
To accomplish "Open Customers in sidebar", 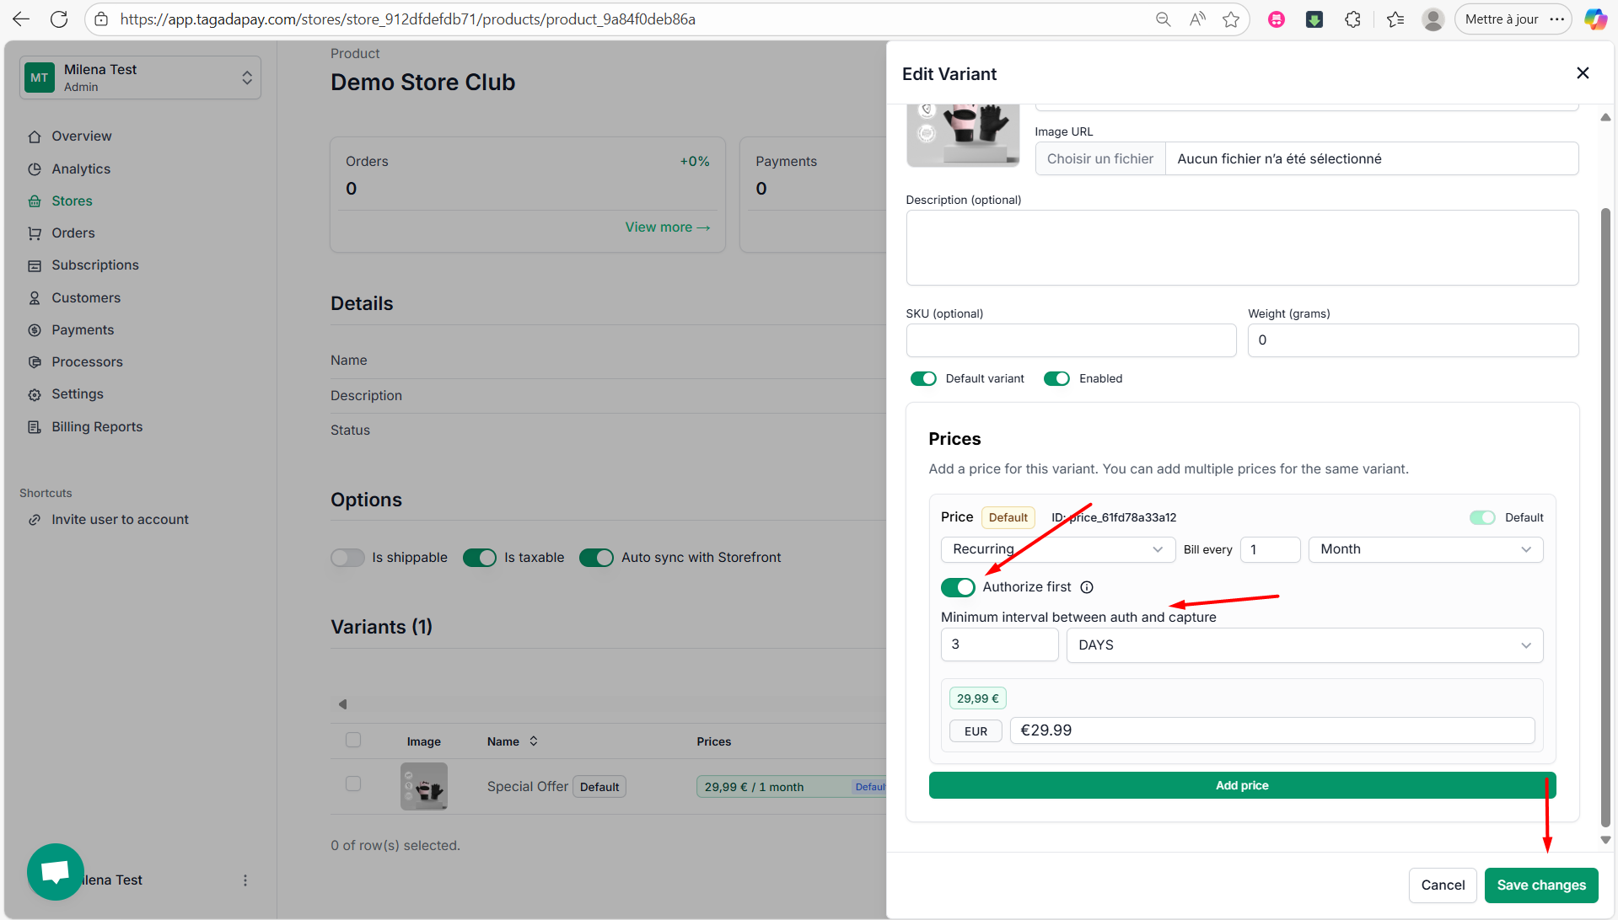I will coord(86,298).
